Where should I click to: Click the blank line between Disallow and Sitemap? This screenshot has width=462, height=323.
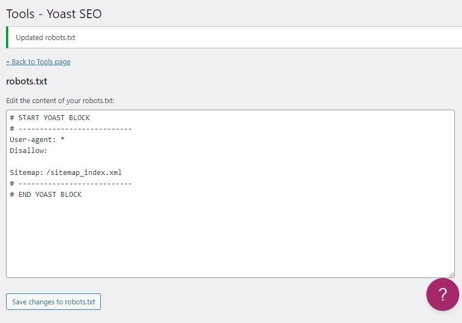coord(230,161)
